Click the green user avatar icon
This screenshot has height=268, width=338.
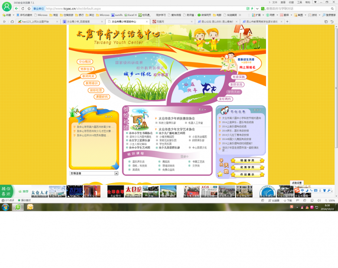click(6, 6)
